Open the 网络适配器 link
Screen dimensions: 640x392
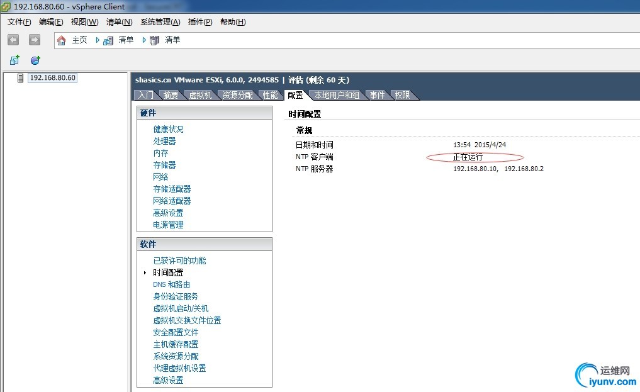pos(172,201)
